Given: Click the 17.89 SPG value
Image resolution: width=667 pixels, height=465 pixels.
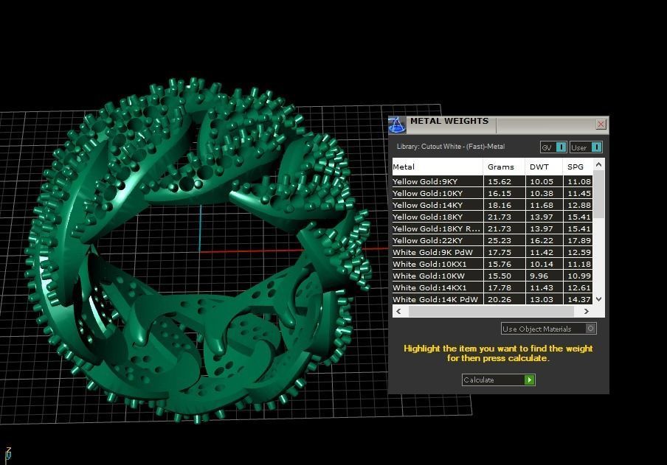Looking at the screenshot, I should click(579, 240).
